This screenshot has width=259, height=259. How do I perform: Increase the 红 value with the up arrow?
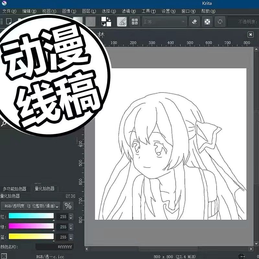(71, 215)
